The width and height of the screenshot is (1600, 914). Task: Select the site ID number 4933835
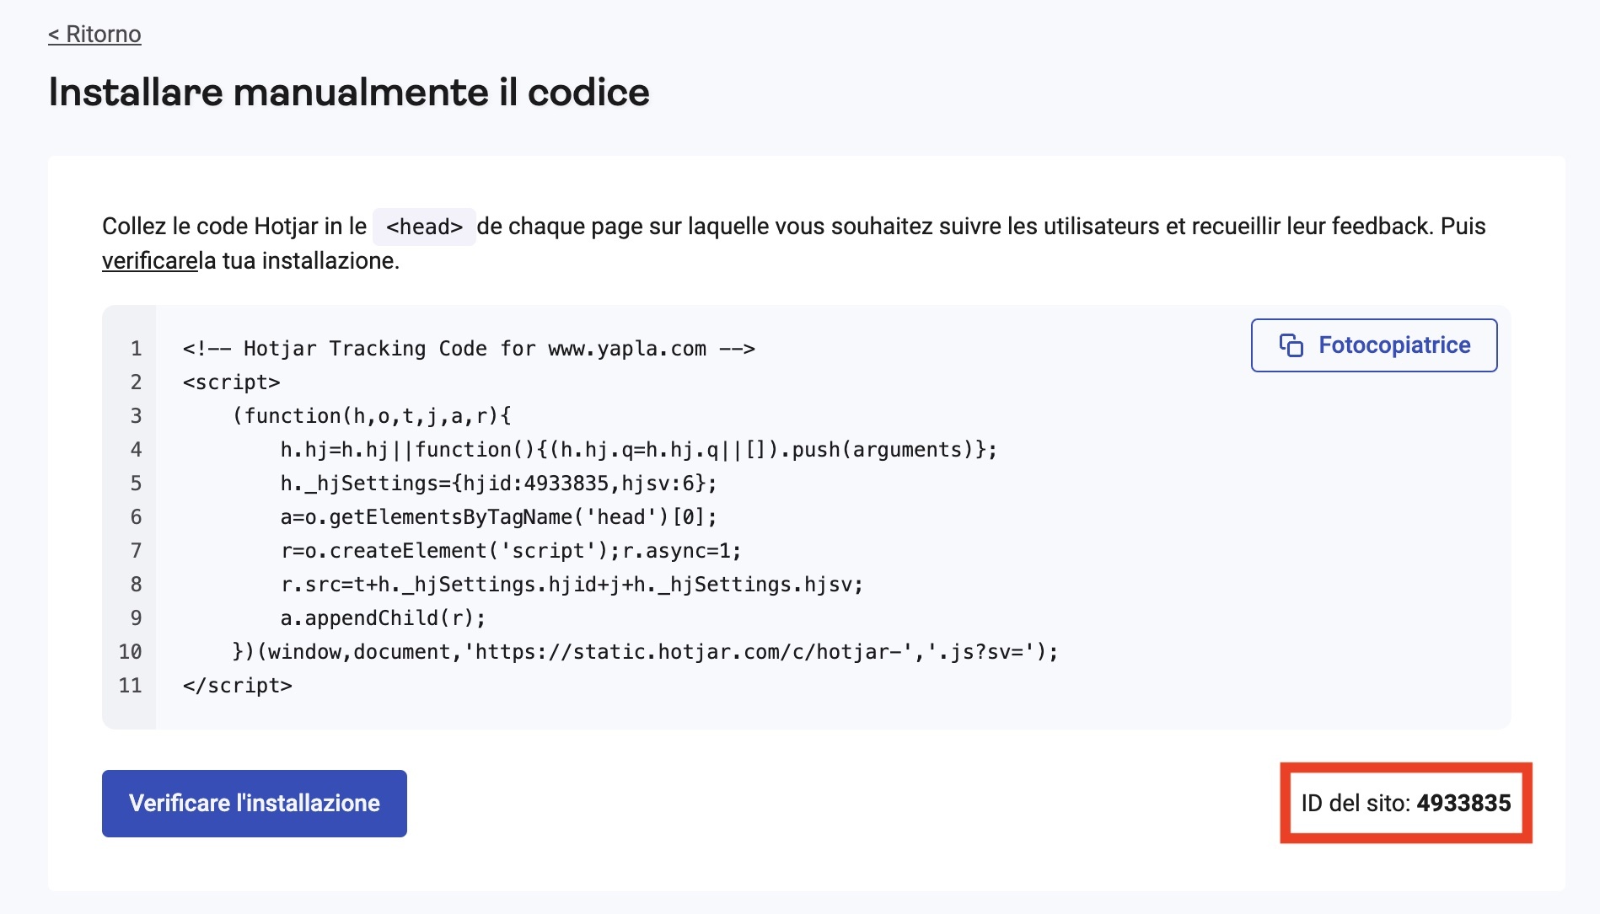[1463, 803]
